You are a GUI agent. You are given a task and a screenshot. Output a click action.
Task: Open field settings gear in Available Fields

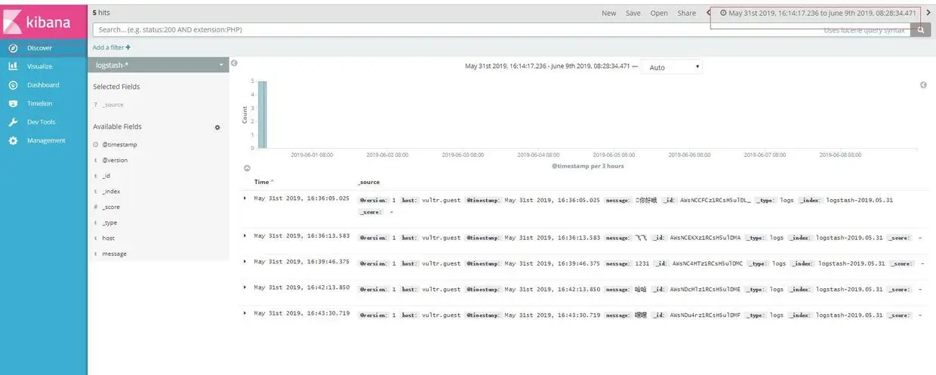[x=217, y=128]
